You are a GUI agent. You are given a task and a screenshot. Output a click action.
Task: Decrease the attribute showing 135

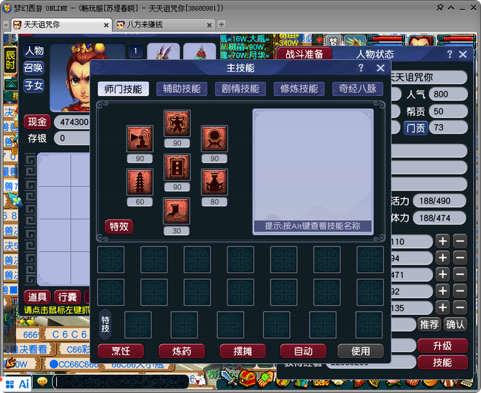pyautogui.click(x=460, y=308)
